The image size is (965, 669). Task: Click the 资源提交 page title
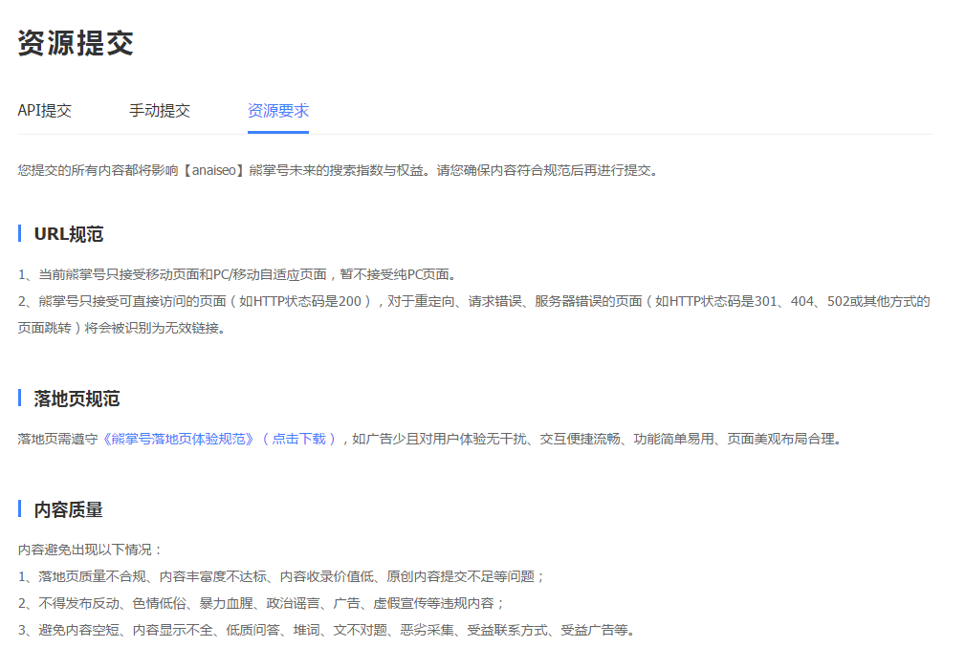[x=76, y=43]
